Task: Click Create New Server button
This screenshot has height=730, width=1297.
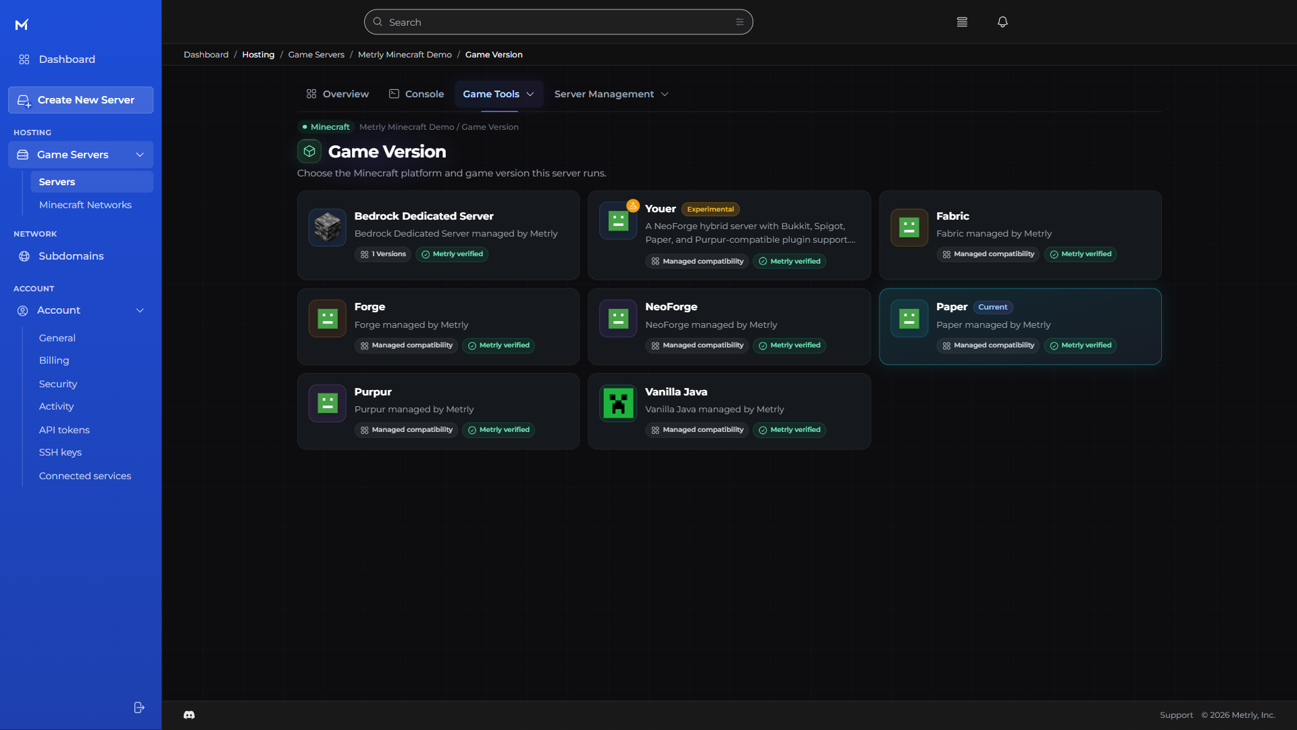Action: [x=80, y=100]
